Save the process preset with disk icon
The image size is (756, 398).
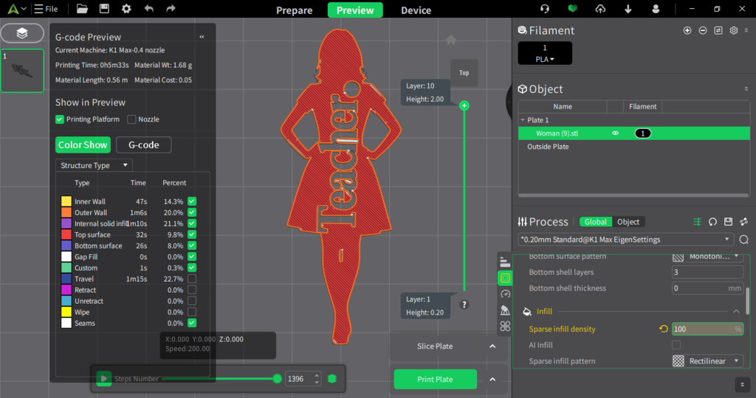pyautogui.click(x=728, y=221)
